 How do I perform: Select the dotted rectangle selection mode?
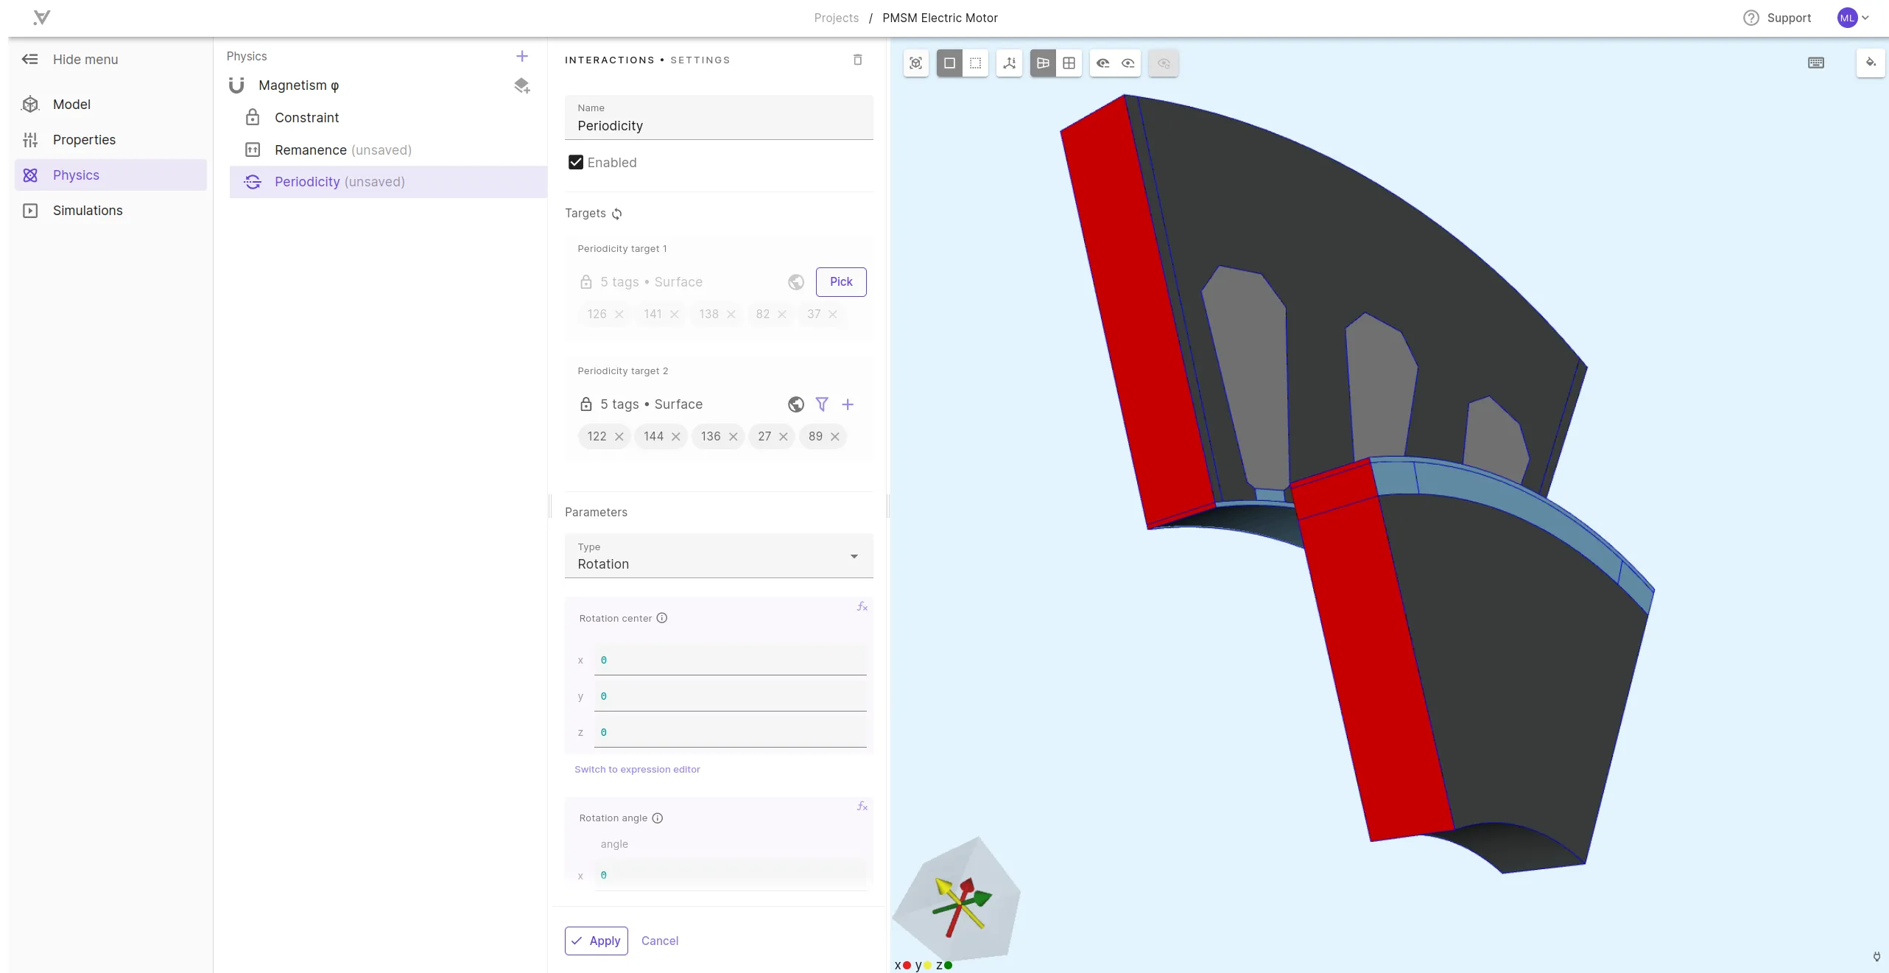click(975, 63)
